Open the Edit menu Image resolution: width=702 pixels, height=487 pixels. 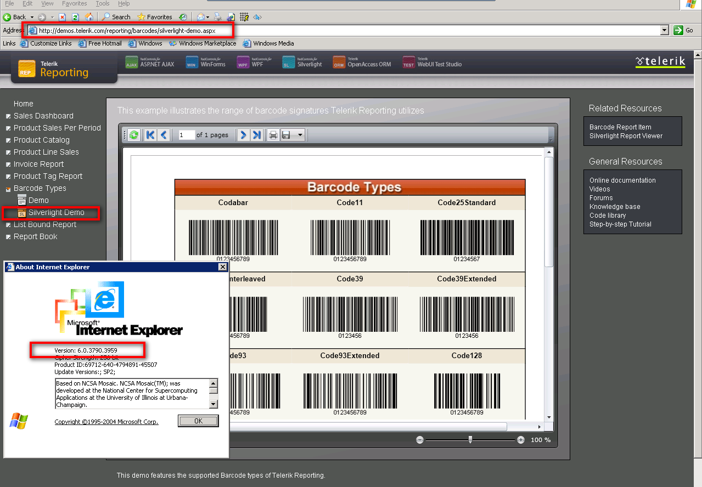point(27,4)
